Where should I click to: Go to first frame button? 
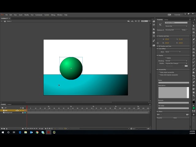pos(28,129)
